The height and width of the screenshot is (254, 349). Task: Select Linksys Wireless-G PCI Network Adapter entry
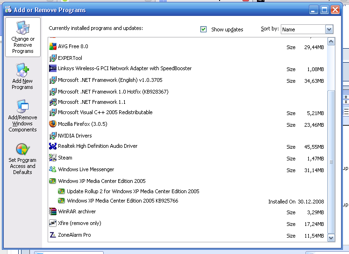pos(187,68)
